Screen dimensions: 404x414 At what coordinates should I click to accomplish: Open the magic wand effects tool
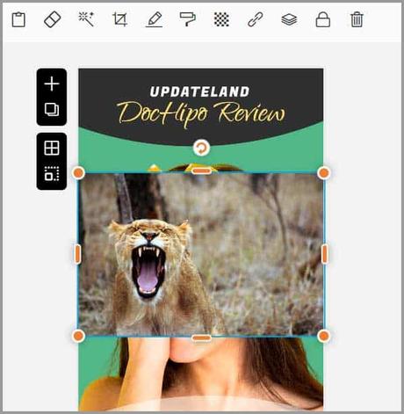86,19
